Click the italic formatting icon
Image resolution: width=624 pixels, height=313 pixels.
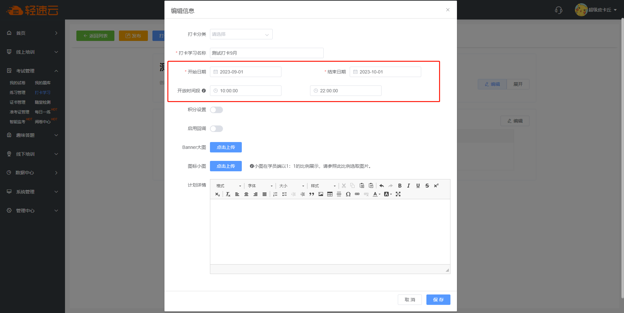(409, 186)
